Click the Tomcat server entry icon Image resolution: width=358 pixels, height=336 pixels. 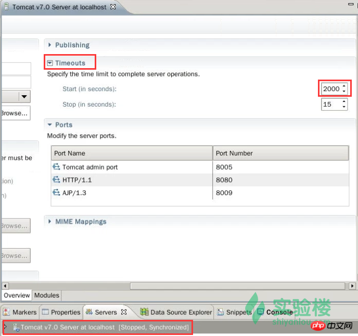tap(16, 327)
